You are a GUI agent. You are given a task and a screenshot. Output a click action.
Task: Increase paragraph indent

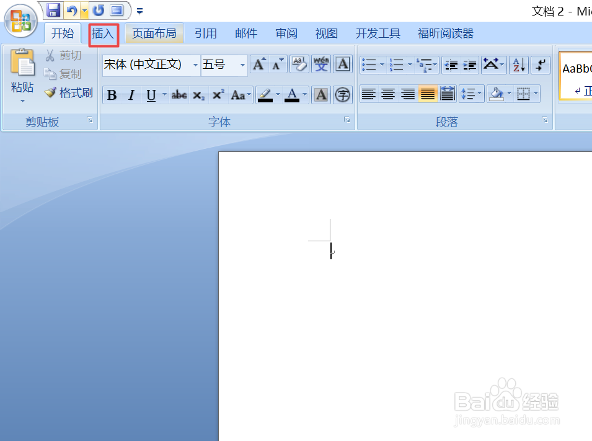coord(470,65)
